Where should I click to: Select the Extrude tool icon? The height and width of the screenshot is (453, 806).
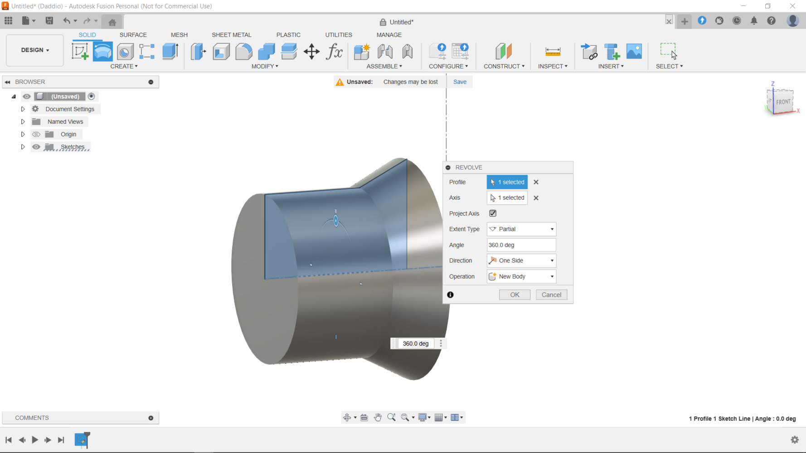pos(170,51)
